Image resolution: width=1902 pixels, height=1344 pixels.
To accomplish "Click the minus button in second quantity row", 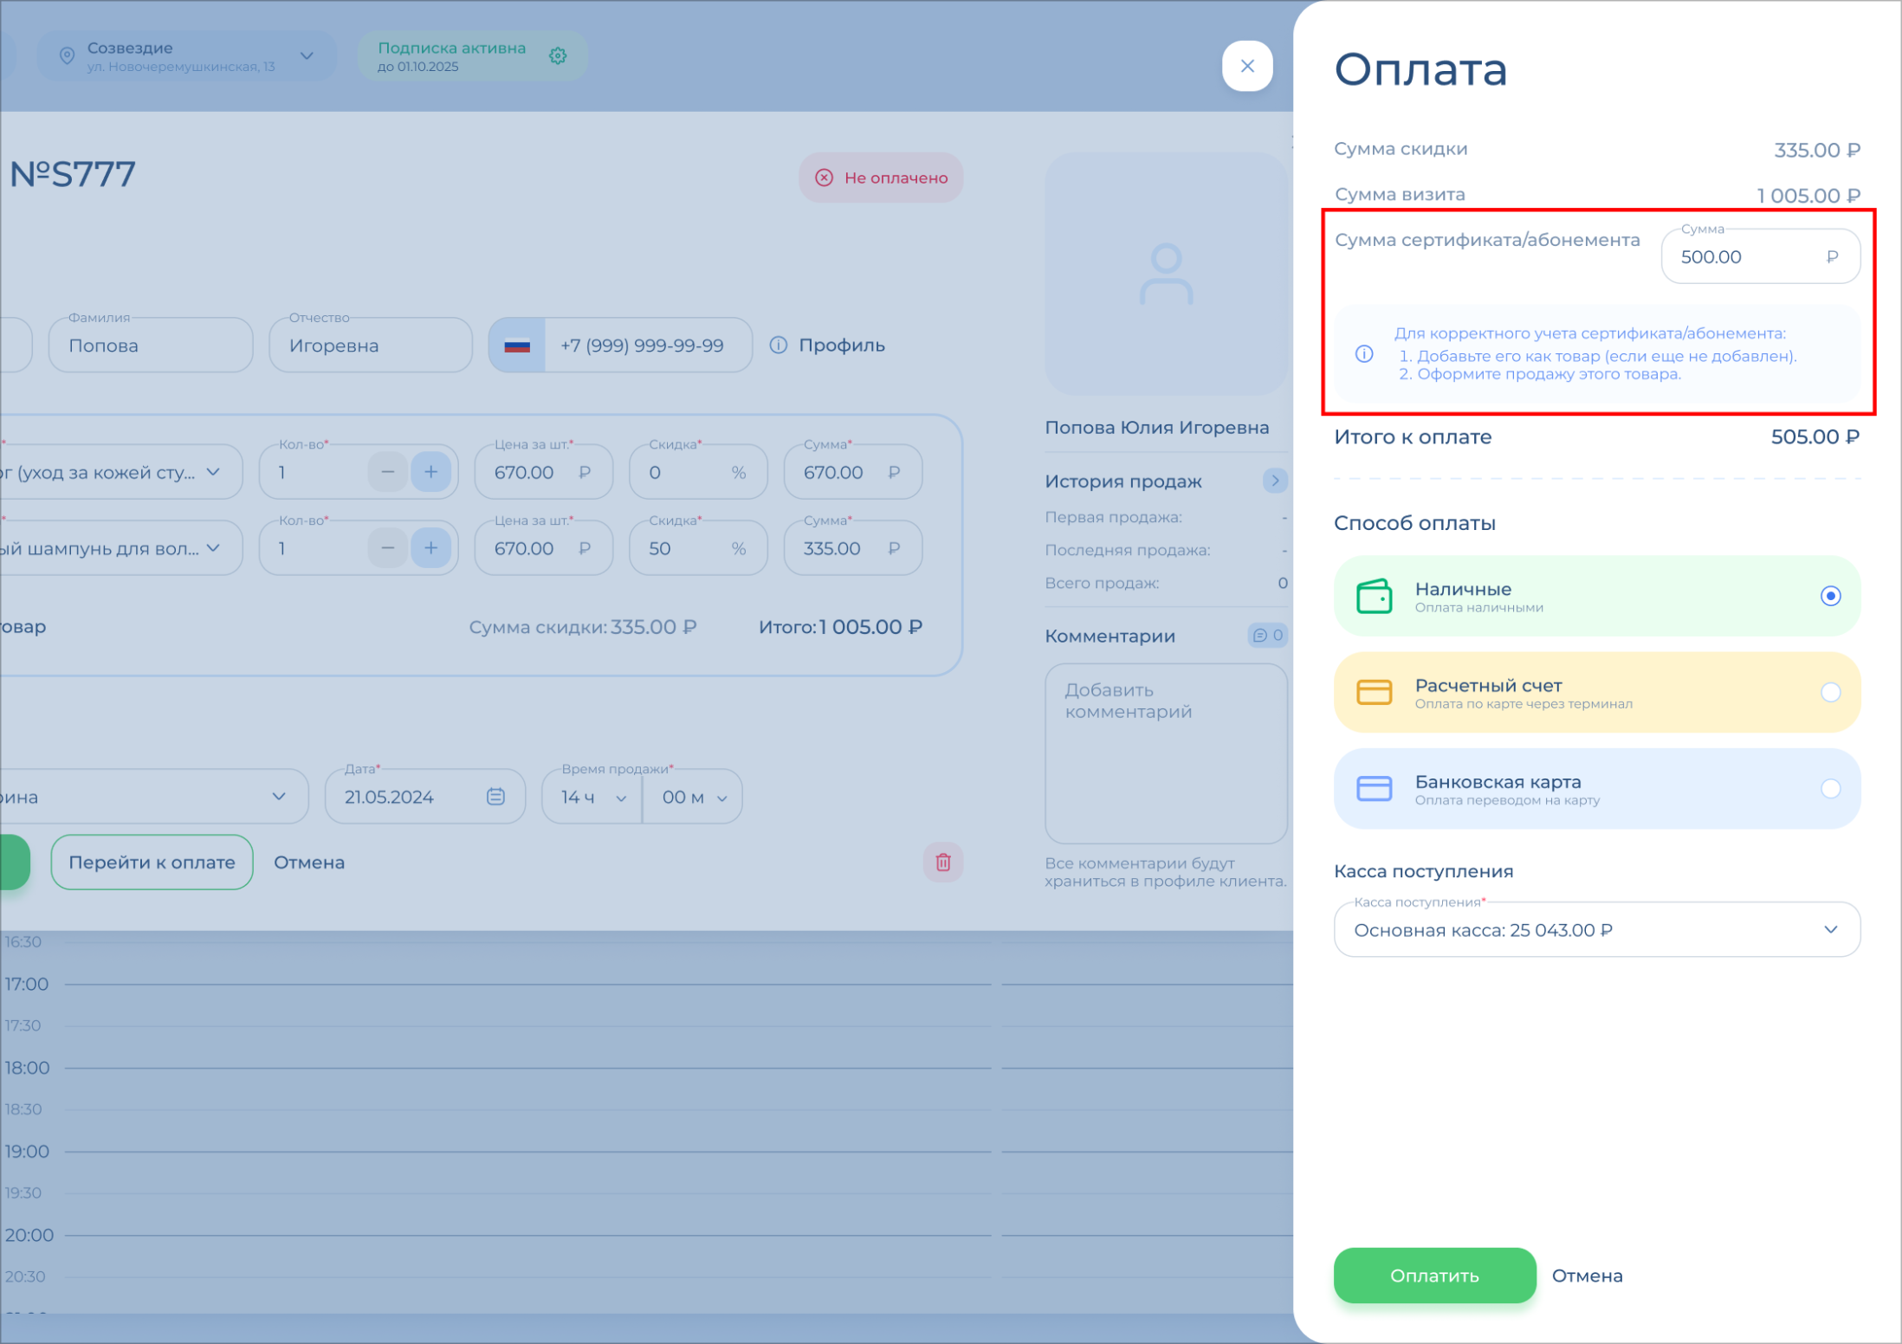I will [388, 548].
